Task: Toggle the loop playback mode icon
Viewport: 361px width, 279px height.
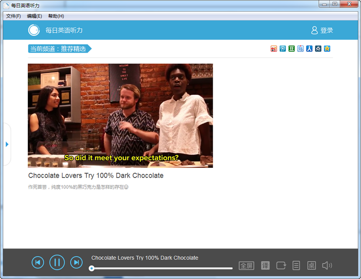Action: (x=281, y=266)
